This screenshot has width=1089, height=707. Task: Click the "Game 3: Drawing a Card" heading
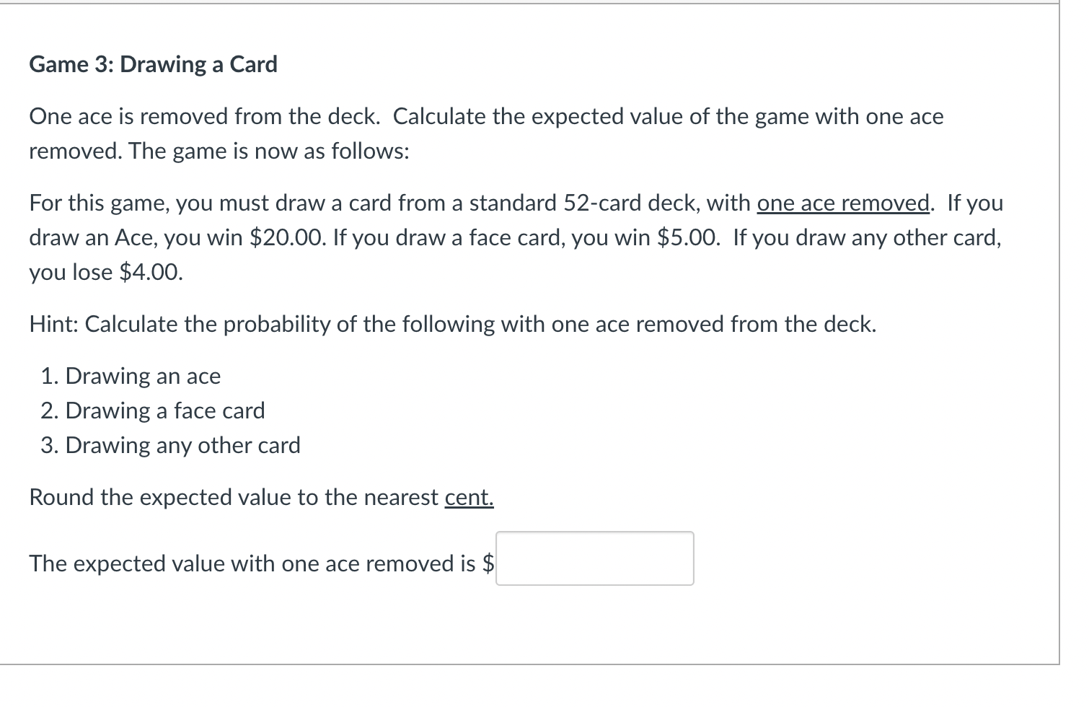[153, 64]
